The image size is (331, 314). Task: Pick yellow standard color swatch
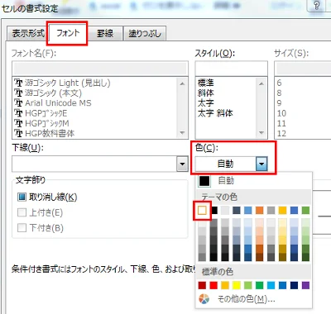(x=237, y=285)
